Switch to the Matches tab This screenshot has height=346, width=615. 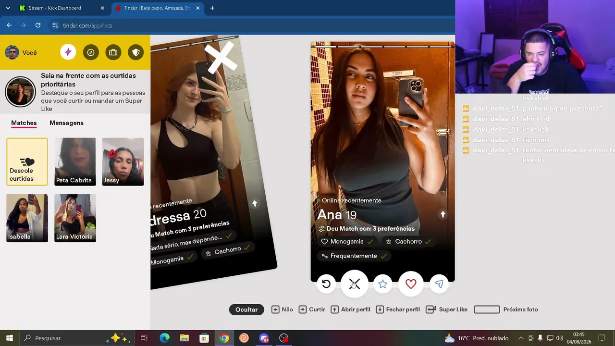[x=24, y=123]
